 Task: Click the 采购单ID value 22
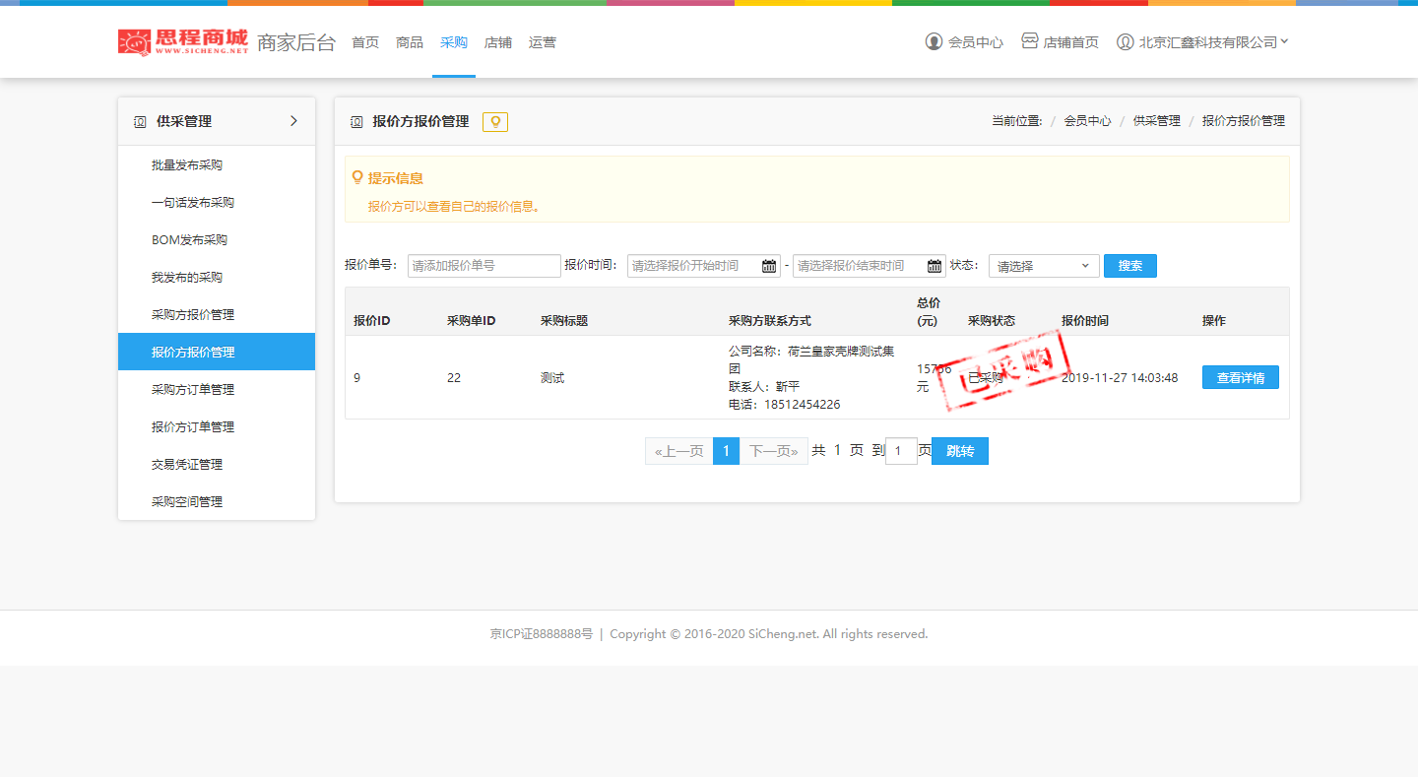coord(454,378)
